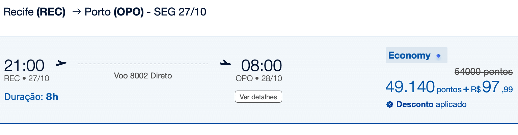Click the crossed-out 54000 pontos price
The image size is (518, 135).
tap(484, 71)
